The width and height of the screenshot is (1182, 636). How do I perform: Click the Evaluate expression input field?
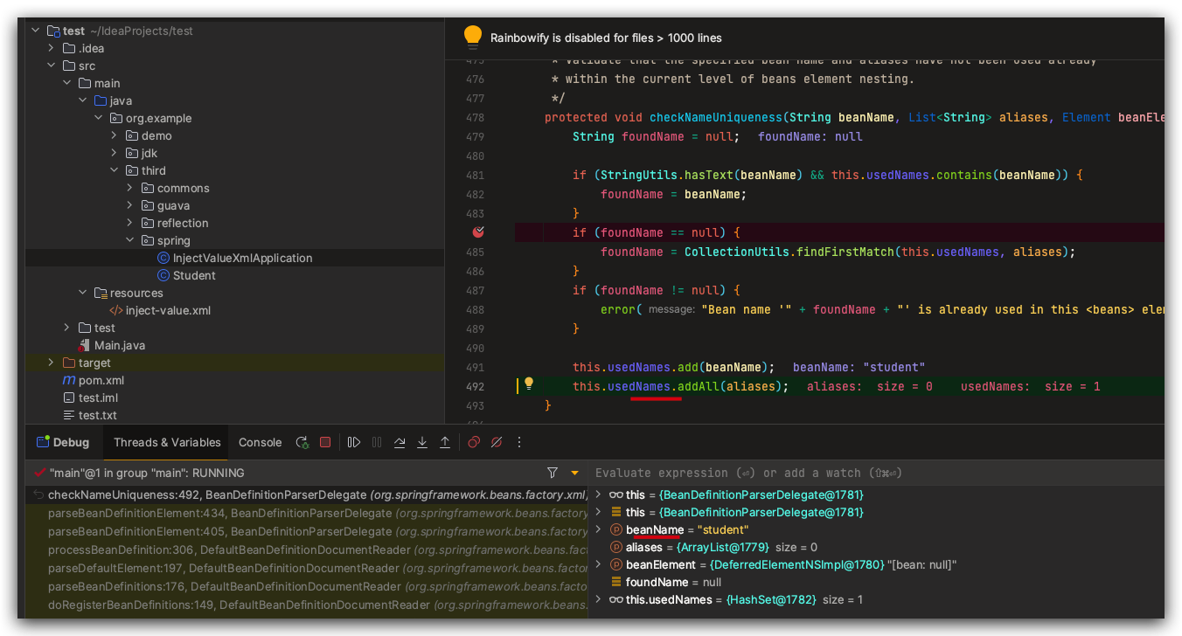(874, 473)
